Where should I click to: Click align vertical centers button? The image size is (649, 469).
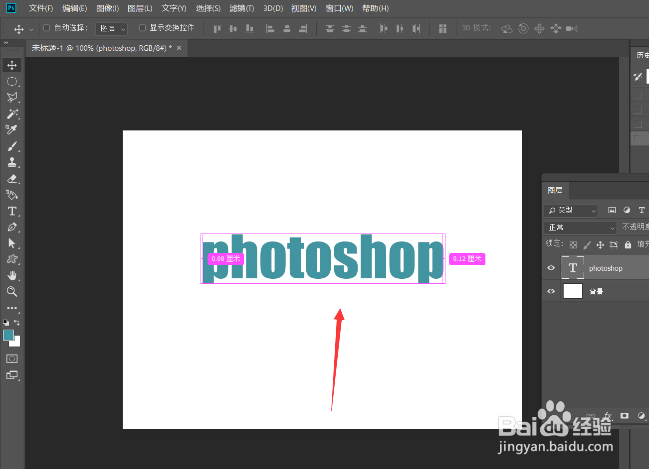click(233, 28)
